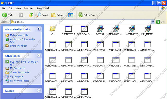The image size is (167, 99).
Task: Click the My Documents icon in Other Places
Action: pyautogui.click(x=7, y=68)
